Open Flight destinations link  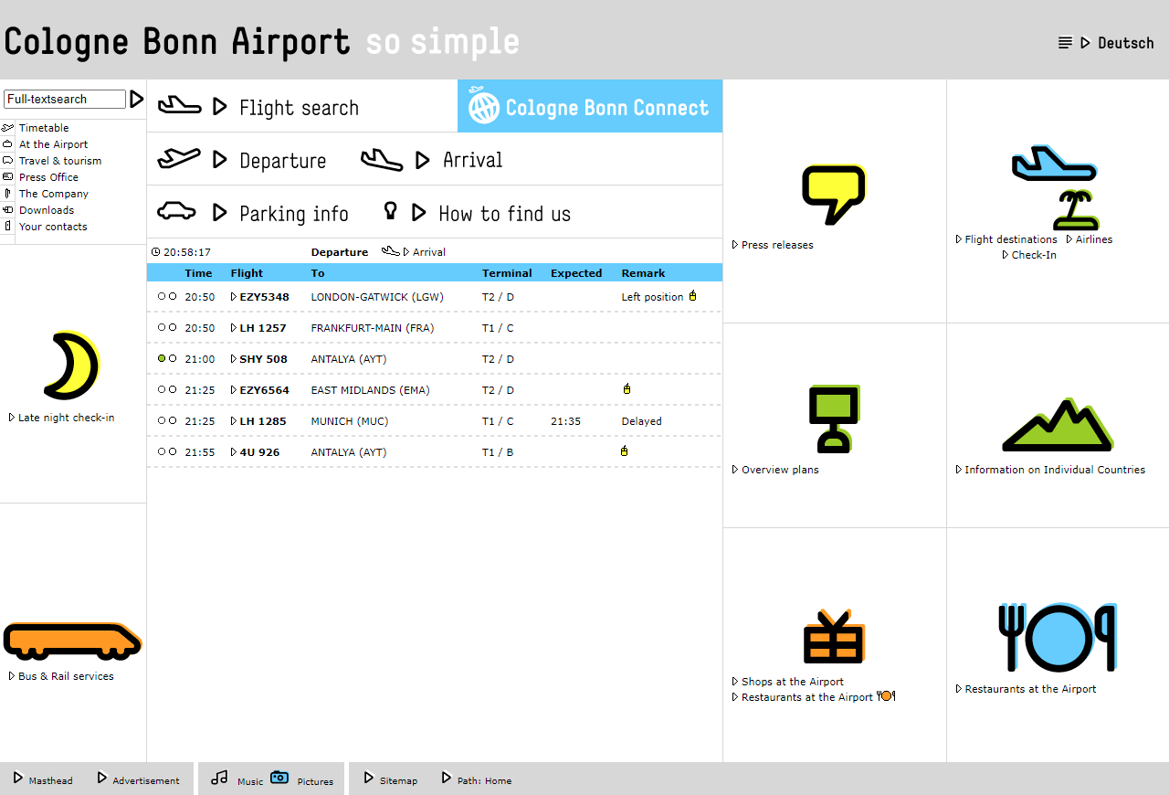point(1011,239)
